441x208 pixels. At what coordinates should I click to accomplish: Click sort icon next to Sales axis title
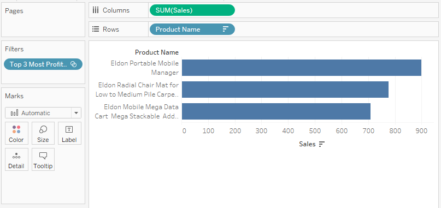pos(322,144)
